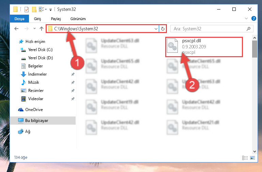The width and height of the screenshot is (262, 172).
Task: Click the Ara: System32 search field
Action: tap(209, 29)
